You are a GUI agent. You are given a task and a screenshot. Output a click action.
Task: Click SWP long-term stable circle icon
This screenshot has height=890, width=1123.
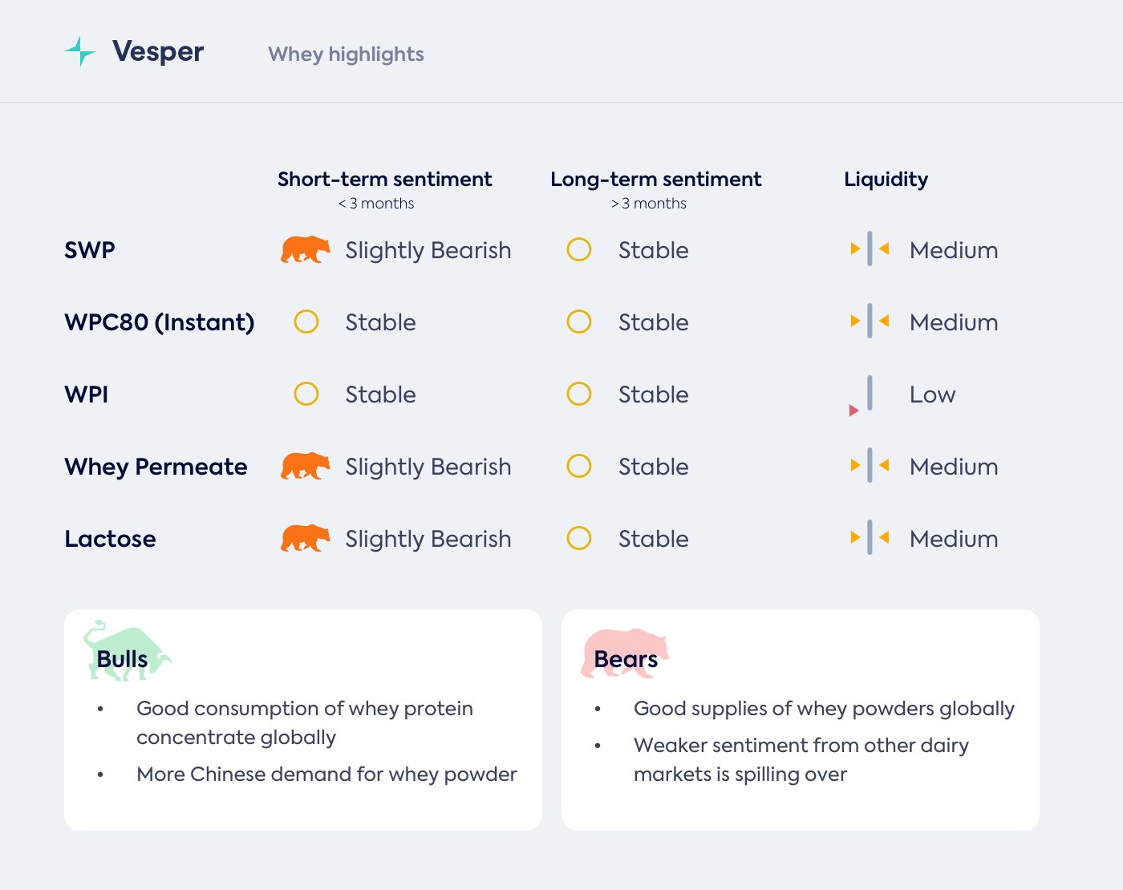click(579, 250)
